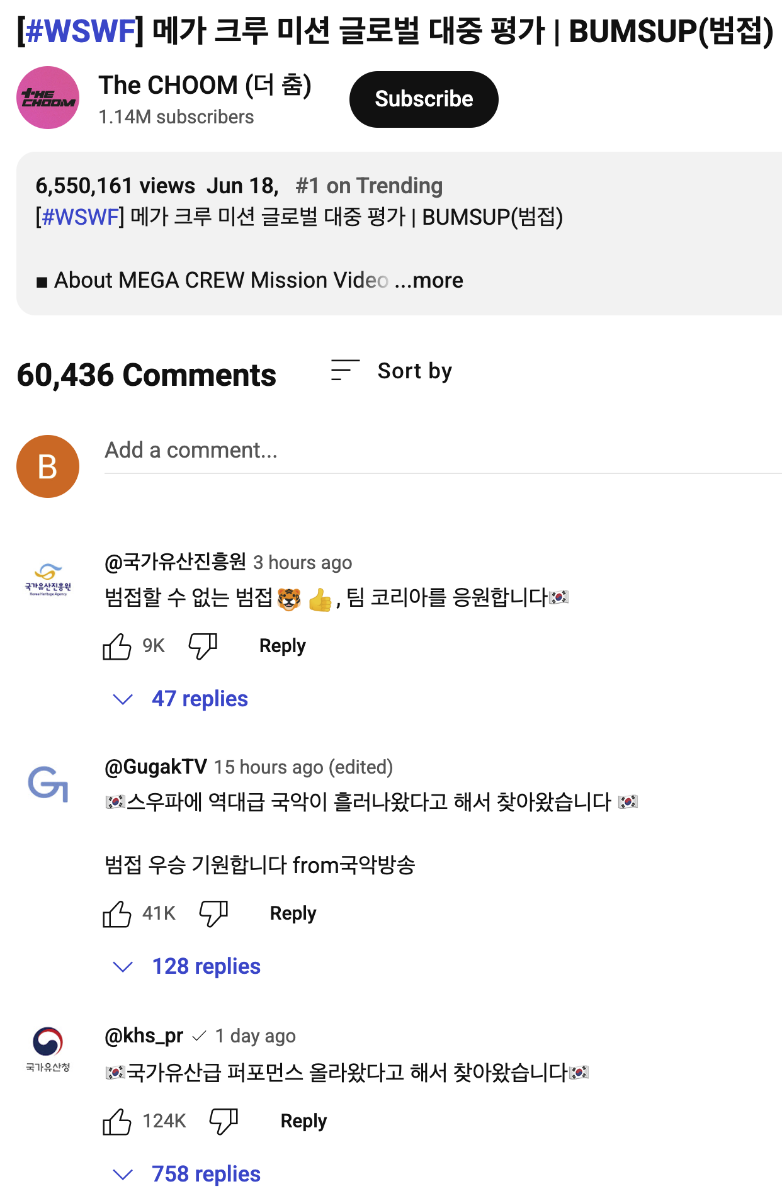Screen dimensions: 782x1196
Task: Click the 국가유산진흥원 profile avatar
Action: pyautogui.click(x=48, y=579)
